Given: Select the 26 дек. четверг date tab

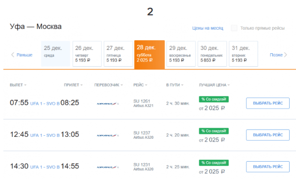Looking at the screenshot, I should 87,54.
